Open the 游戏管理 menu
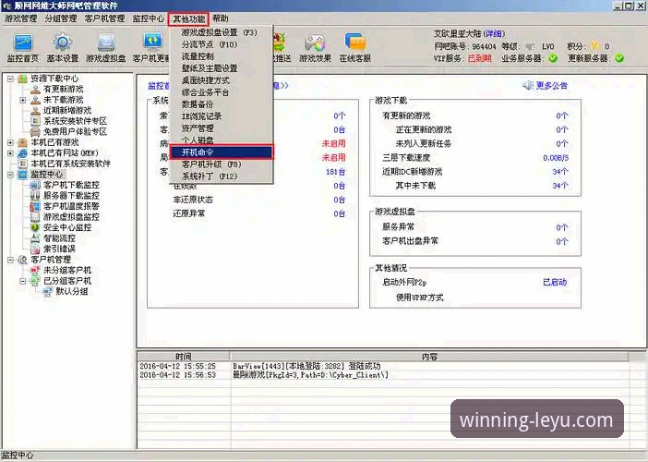 pyautogui.click(x=20, y=18)
